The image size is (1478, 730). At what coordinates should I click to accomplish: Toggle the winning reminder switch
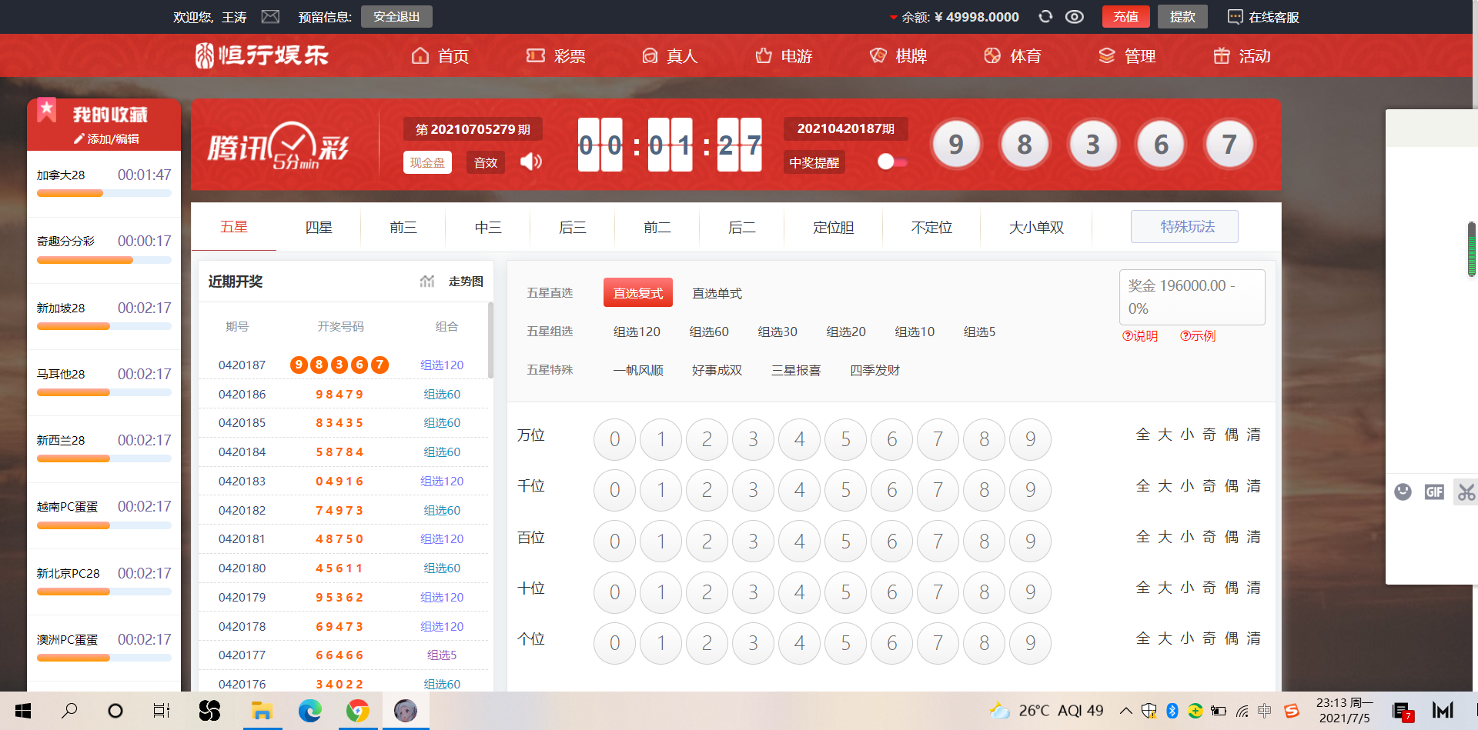(891, 162)
